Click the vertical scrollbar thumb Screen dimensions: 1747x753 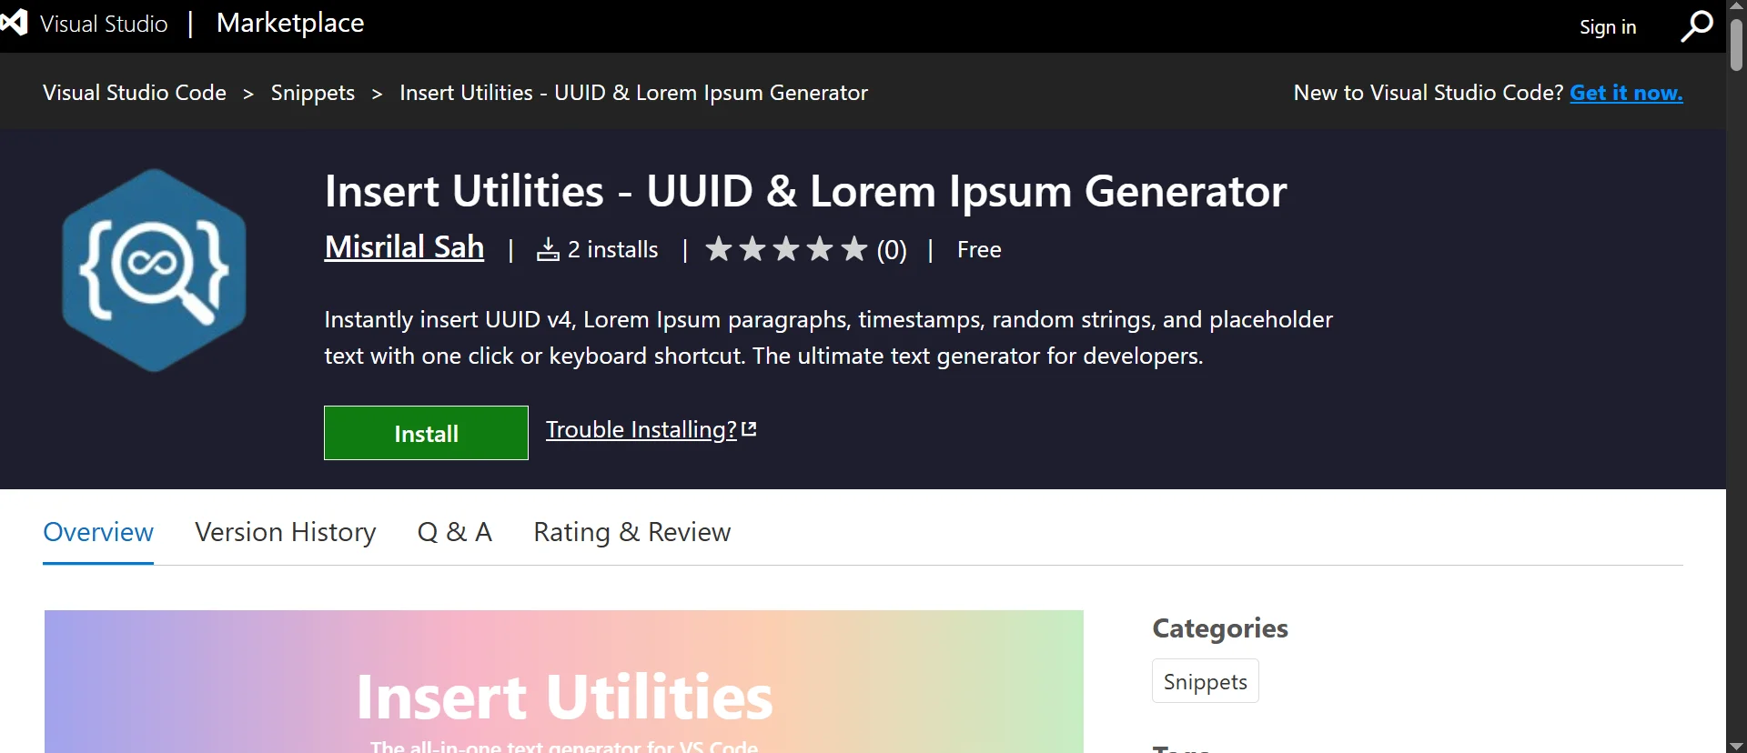pos(1736,44)
